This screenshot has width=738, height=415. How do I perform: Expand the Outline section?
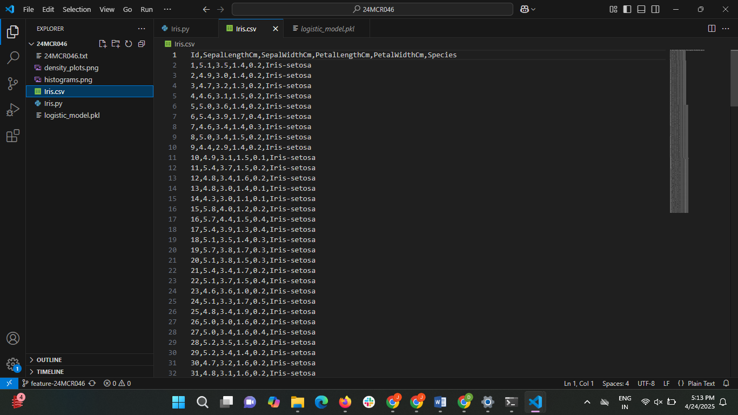[x=90, y=360]
